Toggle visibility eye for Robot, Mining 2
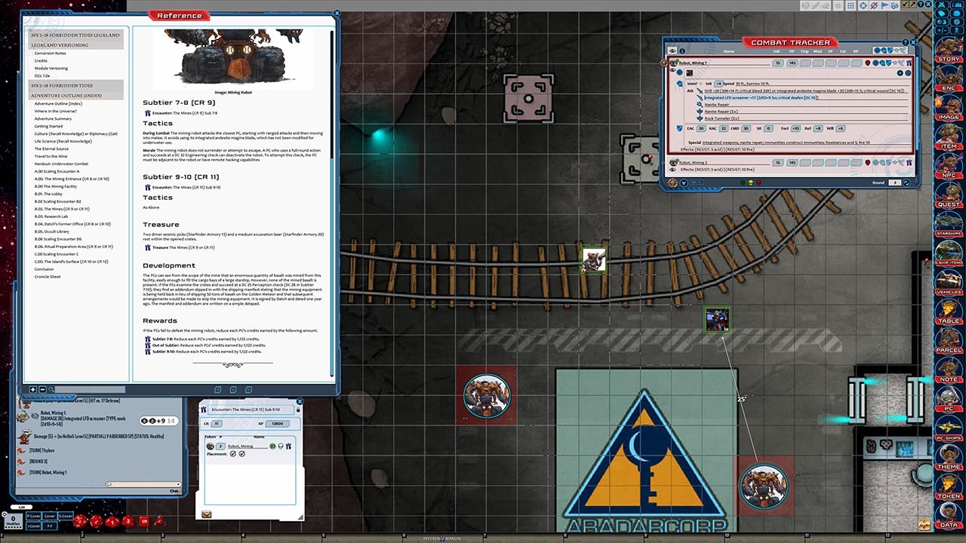This screenshot has height=543, width=966. pyautogui.click(x=673, y=170)
